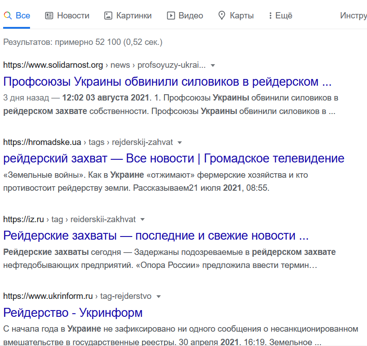Click the https://iz.ru breadcrumb URL
The height and width of the screenshot is (346, 367).
tap(23, 219)
